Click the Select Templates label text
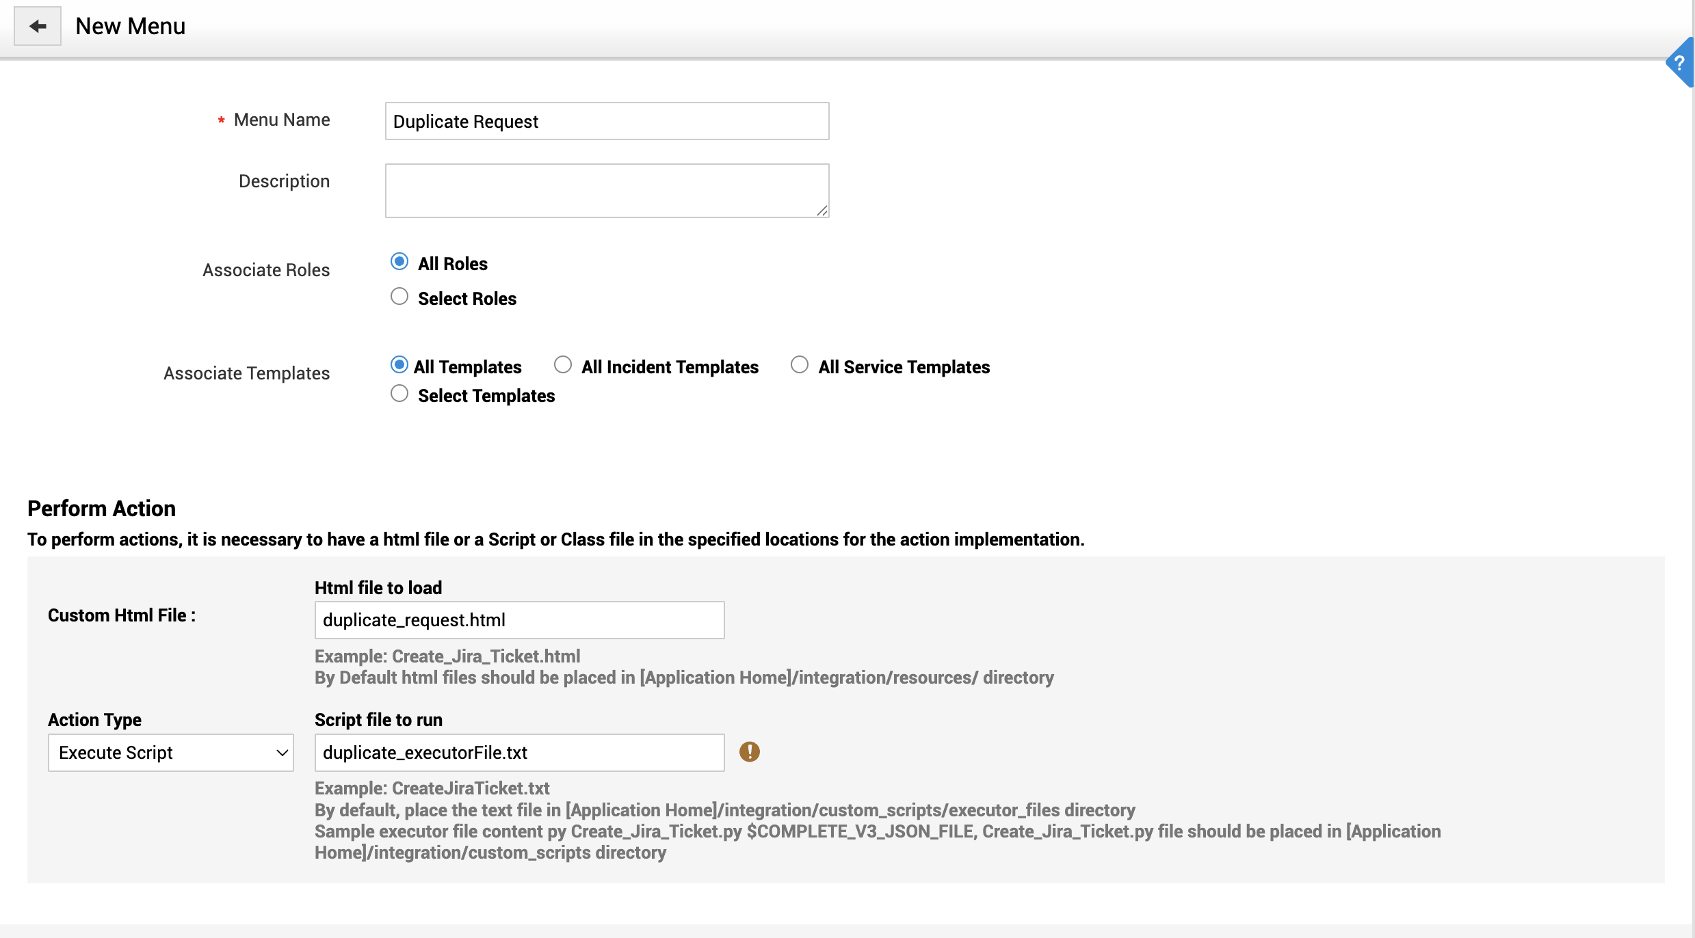Screen dimensions: 1695x938 pos(486,396)
